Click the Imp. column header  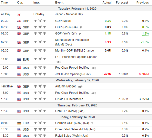(36, 3)
